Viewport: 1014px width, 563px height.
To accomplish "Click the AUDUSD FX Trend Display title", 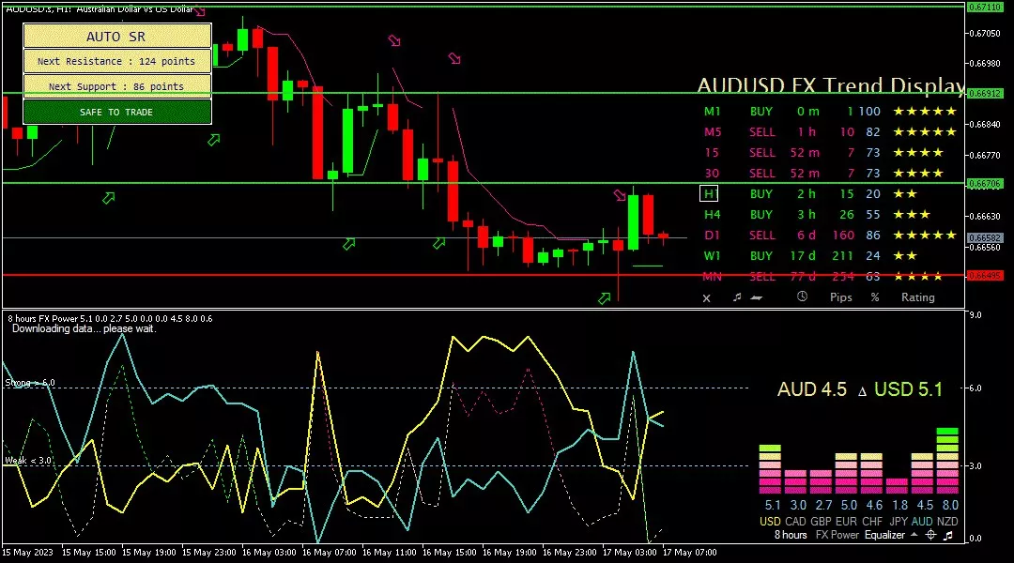I will tap(831, 85).
